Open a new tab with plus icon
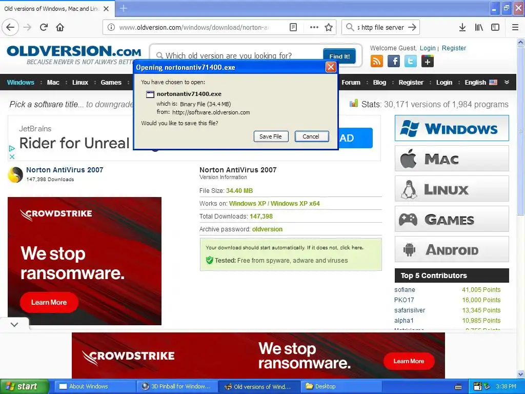The image size is (525, 394). point(124,8)
